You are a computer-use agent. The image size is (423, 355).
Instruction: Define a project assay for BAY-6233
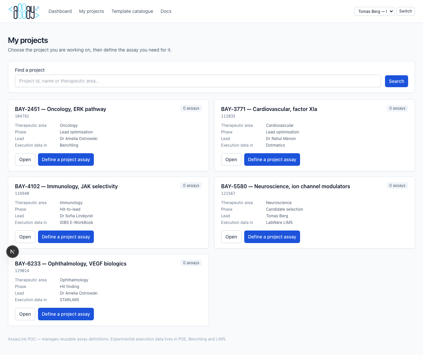click(x=66, y=314)
